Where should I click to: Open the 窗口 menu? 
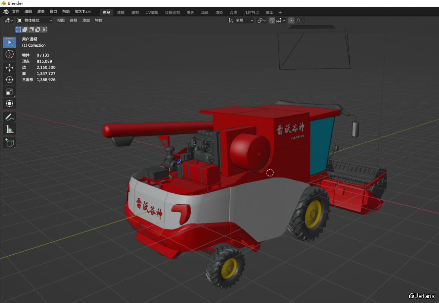[x=53, y=12]
